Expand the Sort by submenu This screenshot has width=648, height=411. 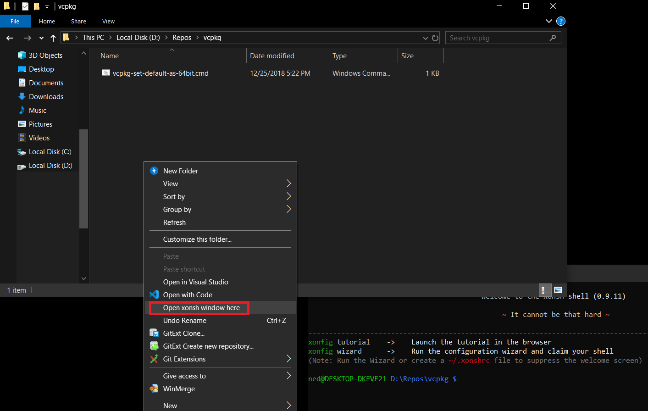[174, 196]
